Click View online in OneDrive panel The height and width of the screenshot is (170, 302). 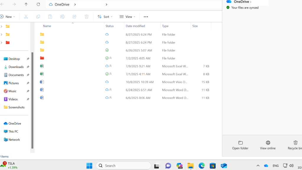(x=268, y=145)
